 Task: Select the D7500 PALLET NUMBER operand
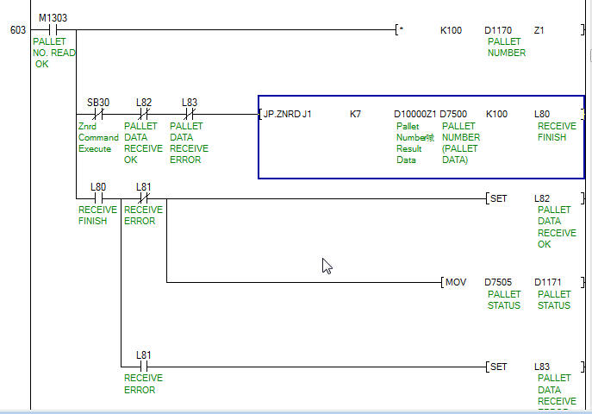pyautogui.click(x=455, y=114)
